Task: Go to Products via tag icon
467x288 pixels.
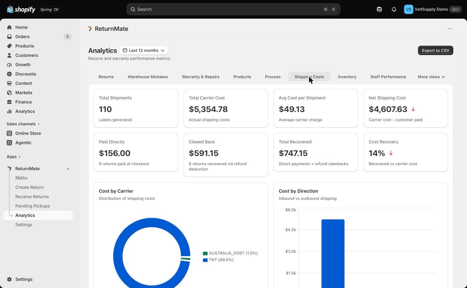Action: [9, 46]
